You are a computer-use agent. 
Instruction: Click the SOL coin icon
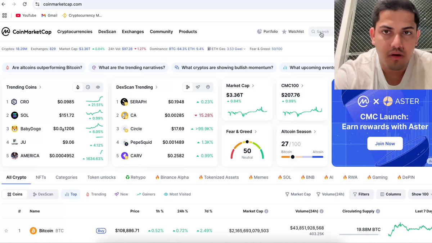[x=14, y=115]
